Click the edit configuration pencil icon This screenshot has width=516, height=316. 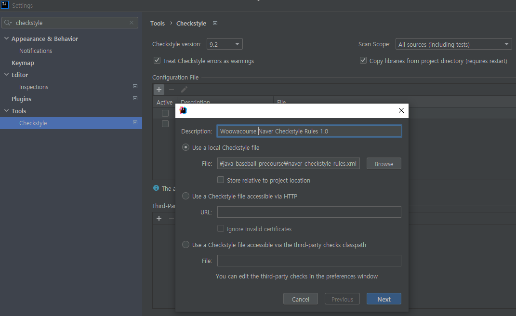click(x=184, y=90)
